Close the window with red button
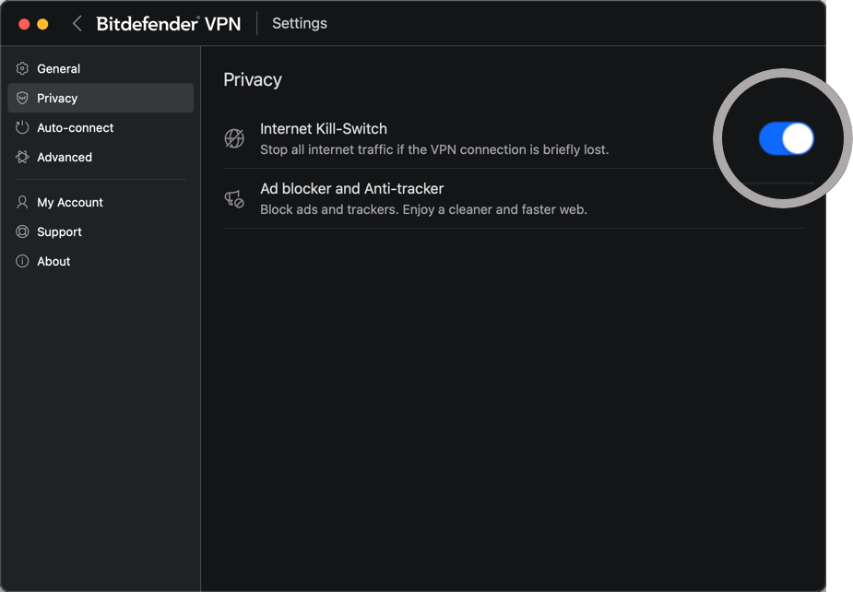853x592 pixels. (24, 24)
